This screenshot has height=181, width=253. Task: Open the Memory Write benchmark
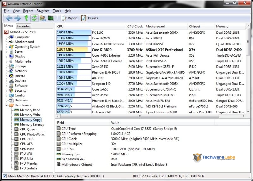pos(30,115)
